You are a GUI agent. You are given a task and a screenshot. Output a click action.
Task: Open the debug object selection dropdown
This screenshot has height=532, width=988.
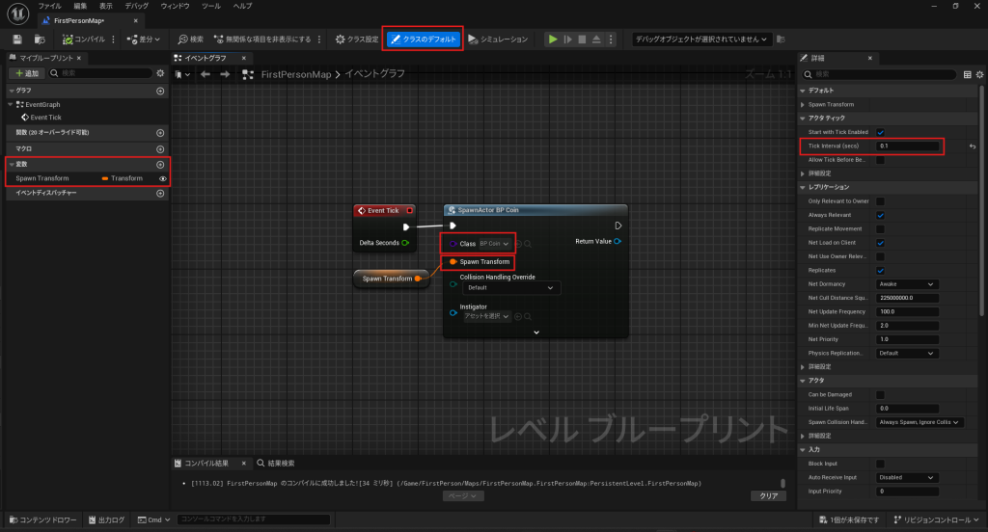coord(701,40)
